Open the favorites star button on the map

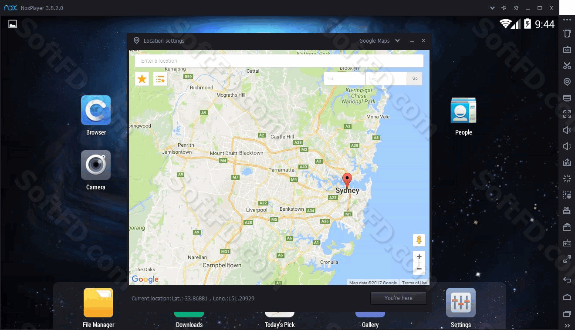tap(142, 79)
